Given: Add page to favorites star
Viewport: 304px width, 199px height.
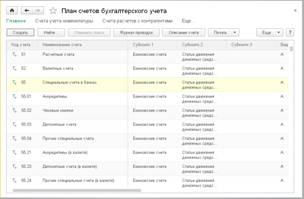Looking at the screenshot, I should [x=53, y=11].
